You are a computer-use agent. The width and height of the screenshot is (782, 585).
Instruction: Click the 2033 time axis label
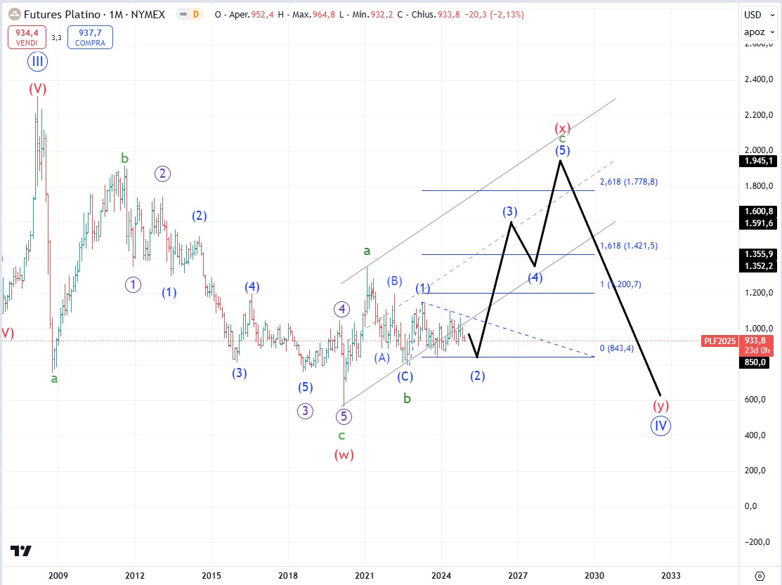(x=671, y=576)
